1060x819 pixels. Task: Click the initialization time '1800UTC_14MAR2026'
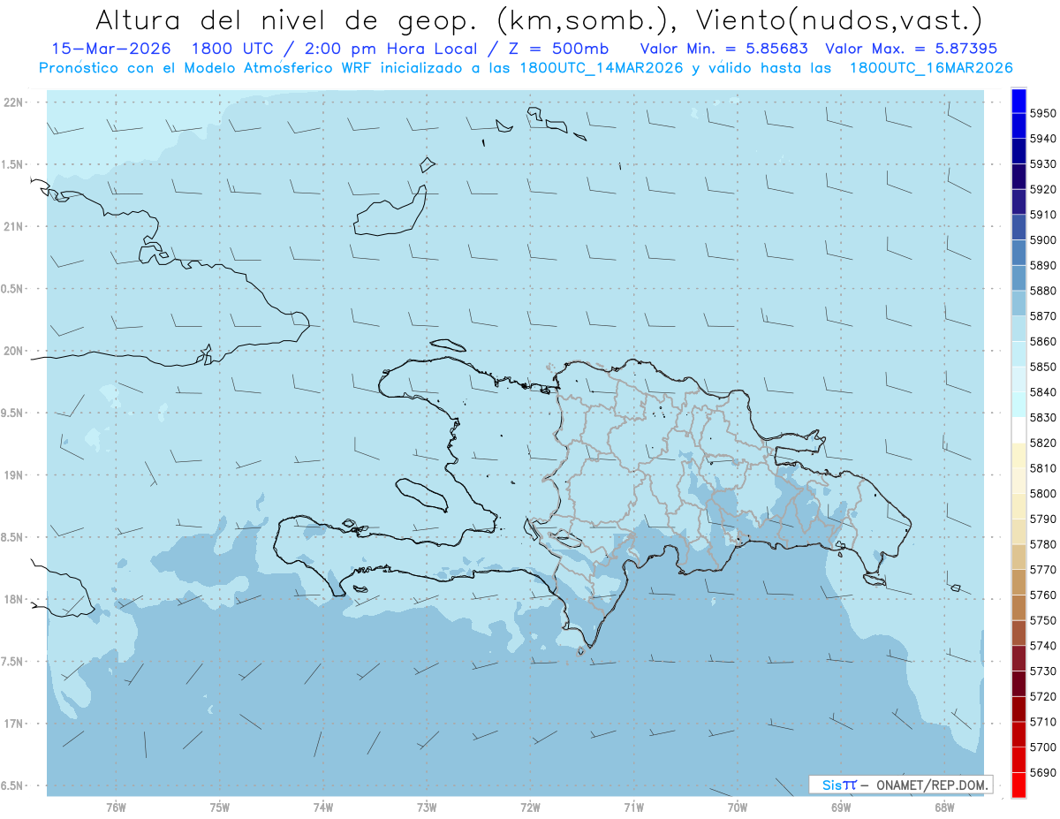tap(601, 67)
